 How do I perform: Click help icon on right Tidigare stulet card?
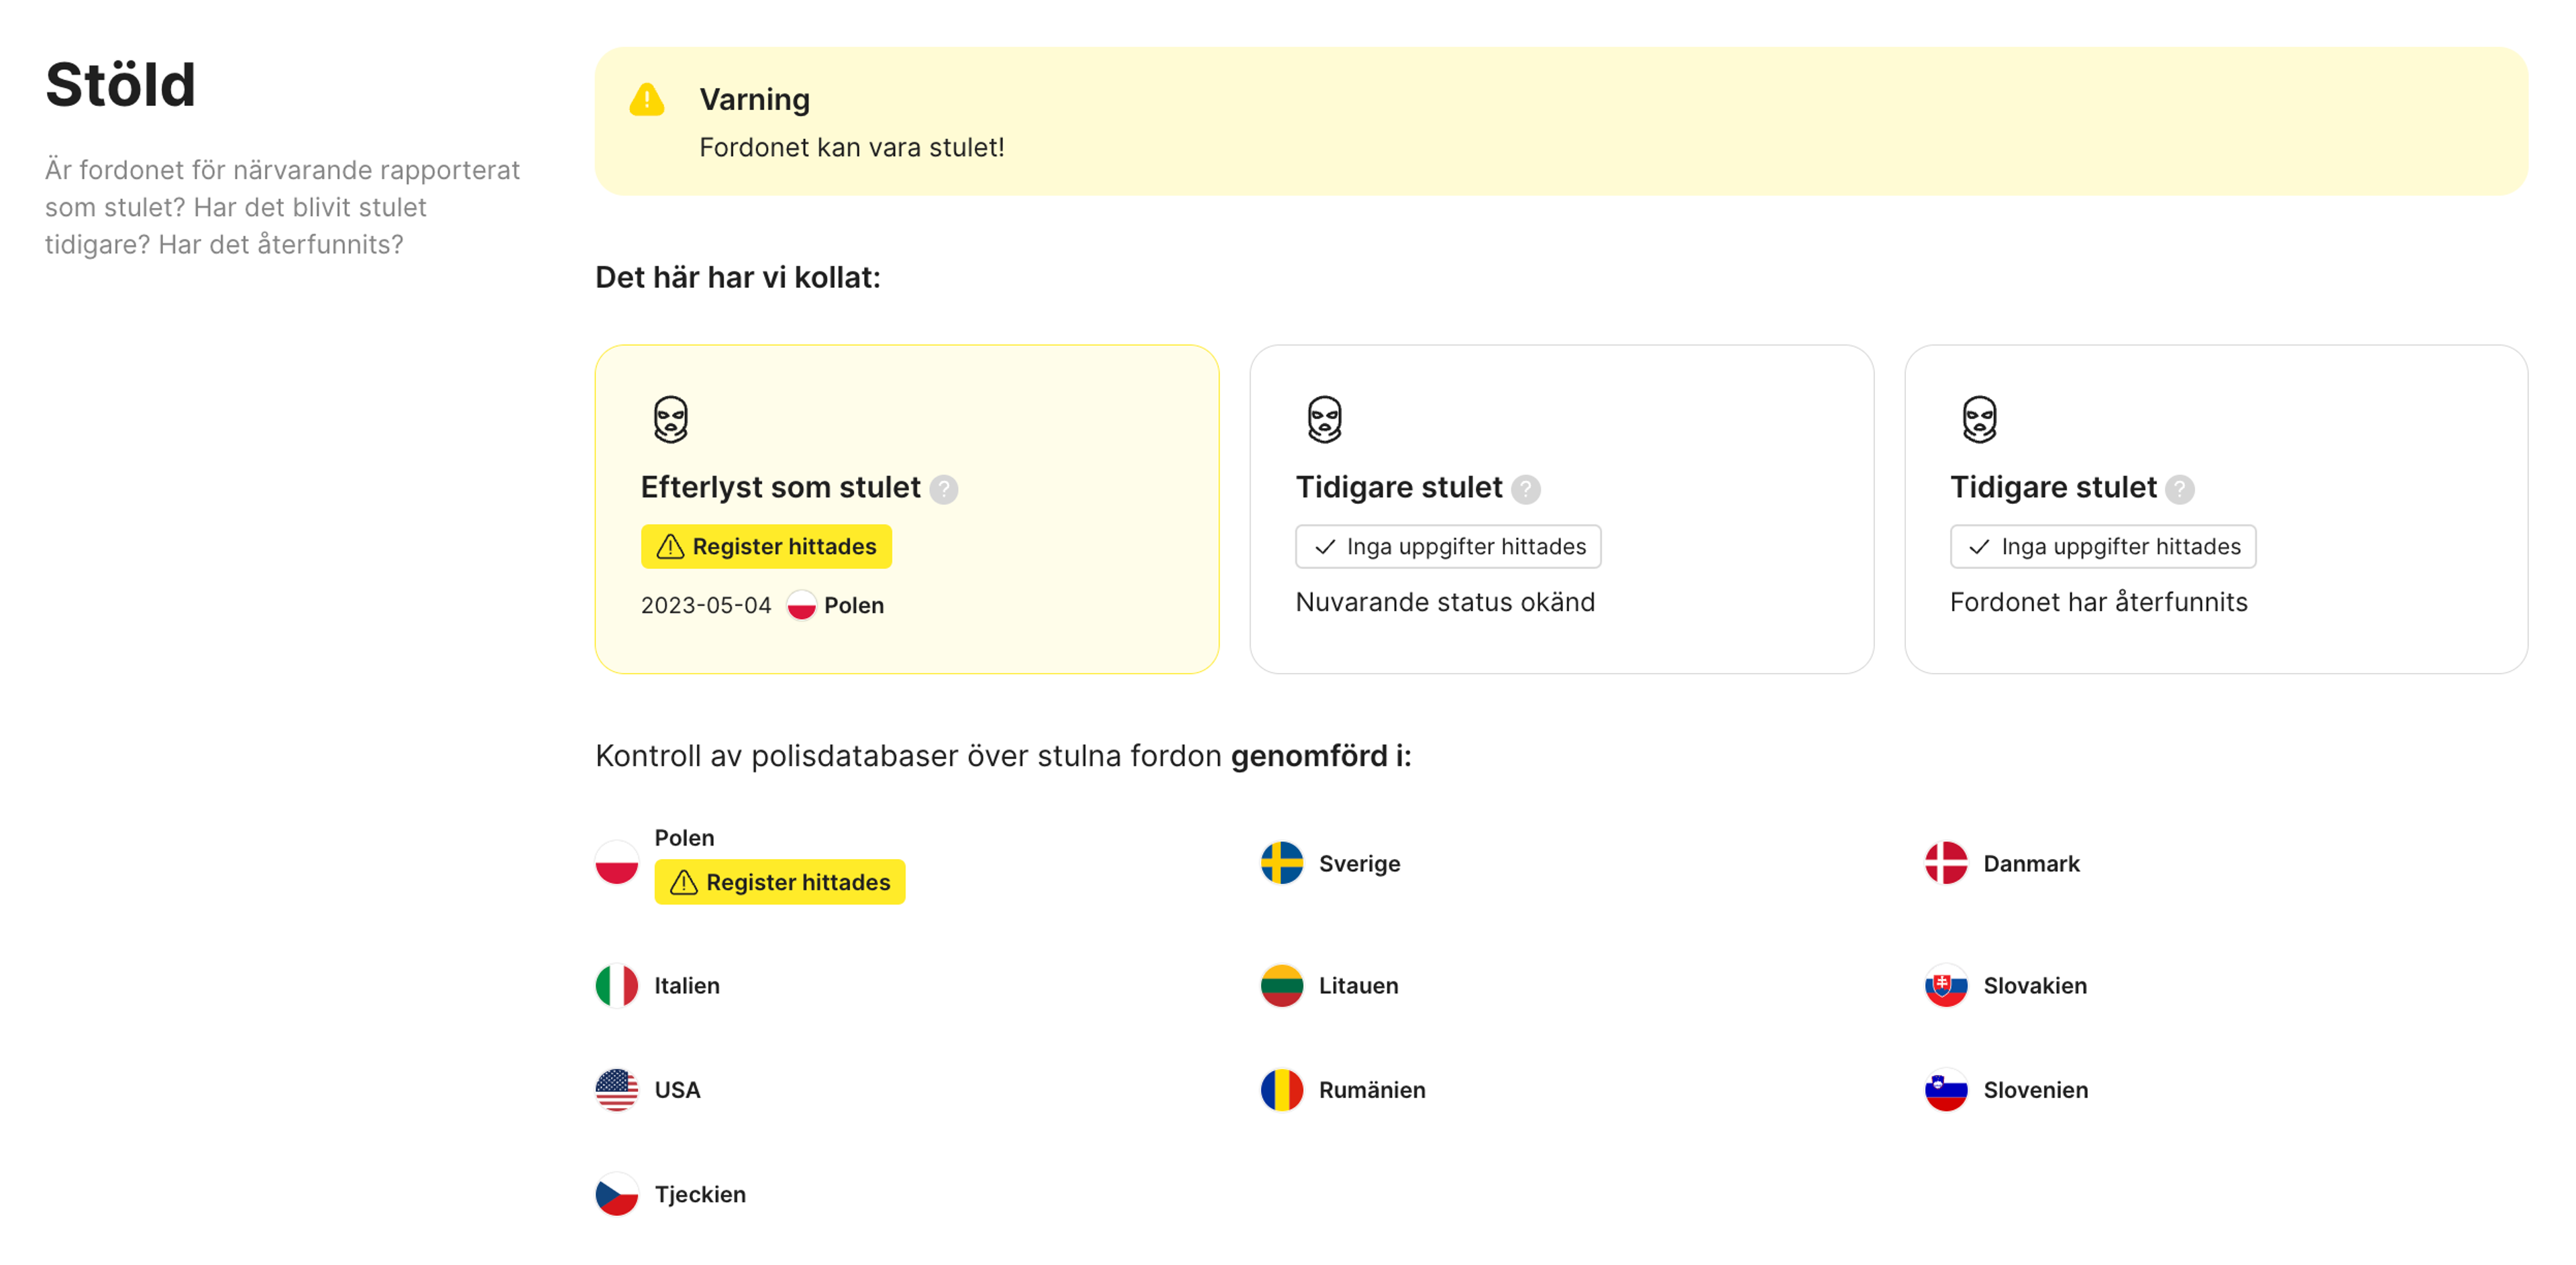2179,489
